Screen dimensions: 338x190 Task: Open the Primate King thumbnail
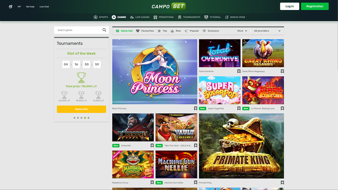pos(241,146)
